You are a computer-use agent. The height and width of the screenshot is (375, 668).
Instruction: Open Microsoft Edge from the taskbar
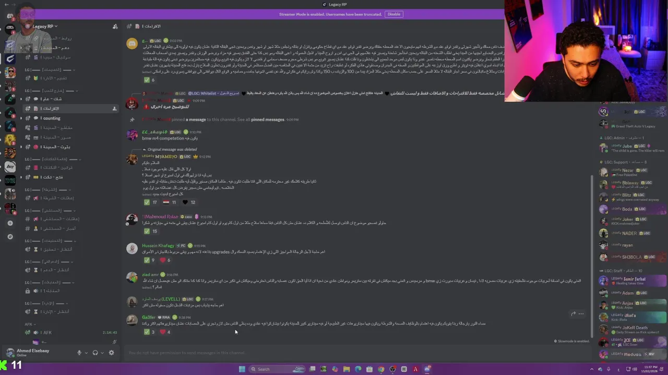tap(358, 369)
